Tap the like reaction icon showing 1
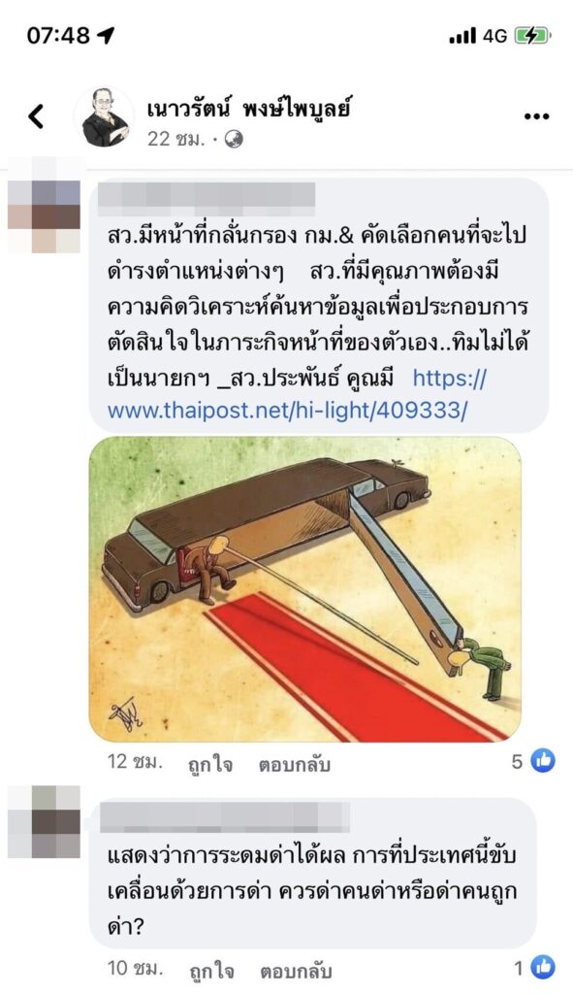The width and height of the screenshot is (573, 994). (543, 968)
